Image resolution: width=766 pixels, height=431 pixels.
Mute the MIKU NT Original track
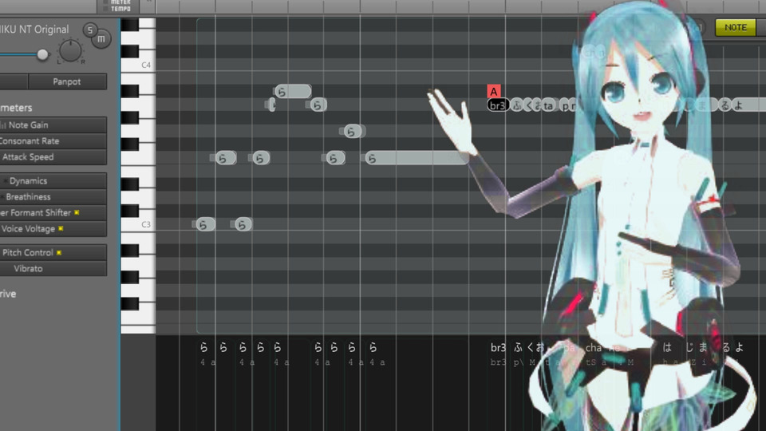[101, 39]
